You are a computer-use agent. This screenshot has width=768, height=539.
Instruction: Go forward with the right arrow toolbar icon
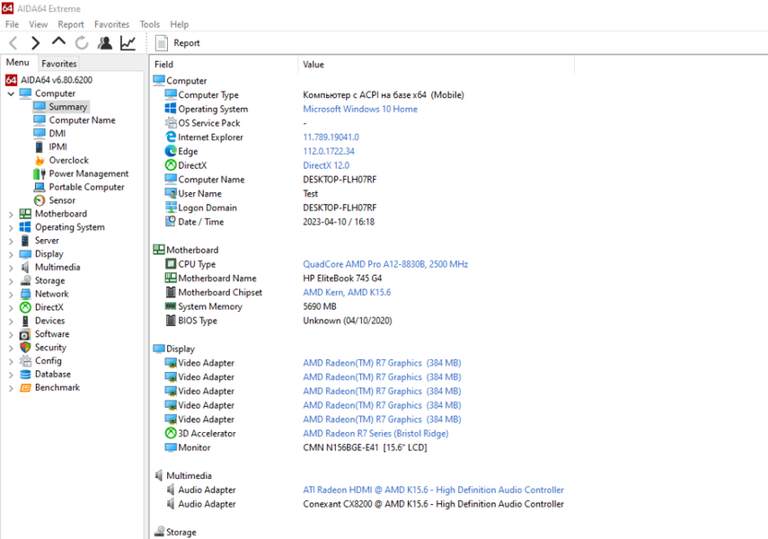click(35, 43)
